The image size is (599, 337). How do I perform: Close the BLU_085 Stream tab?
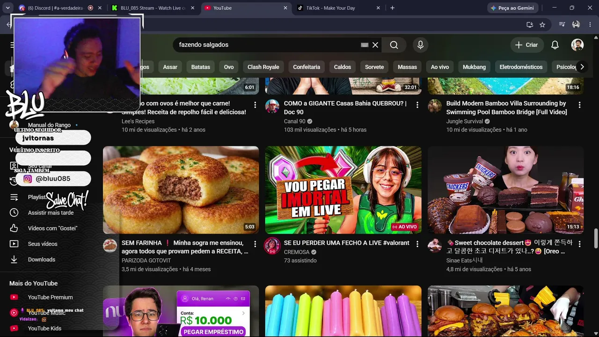pyautogui.click(x=192, y=8)
